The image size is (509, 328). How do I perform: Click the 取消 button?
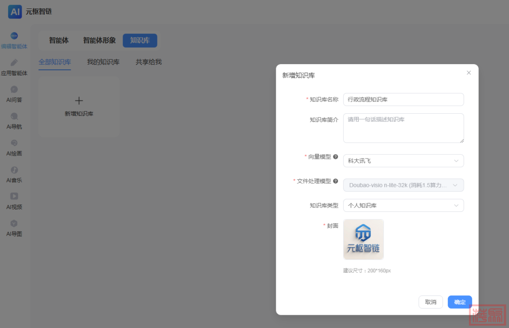coord(430,302)
